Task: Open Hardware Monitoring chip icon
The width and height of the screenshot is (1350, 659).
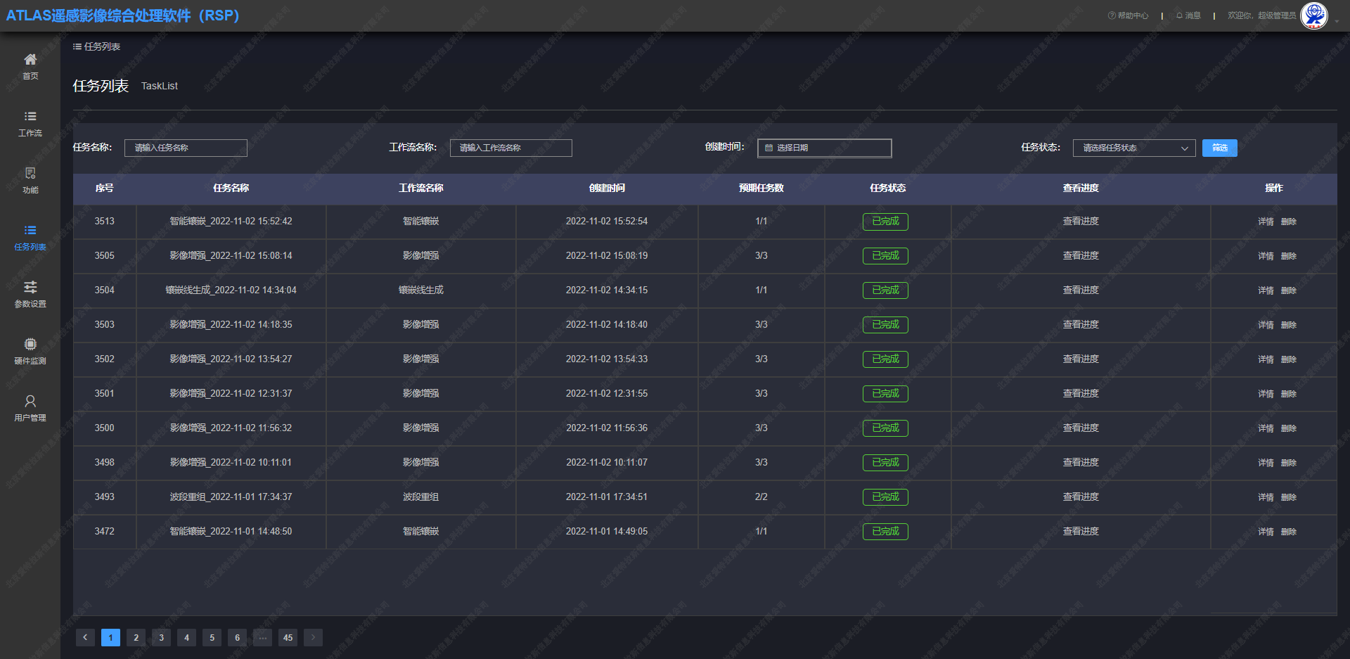Action: [30, 345]
